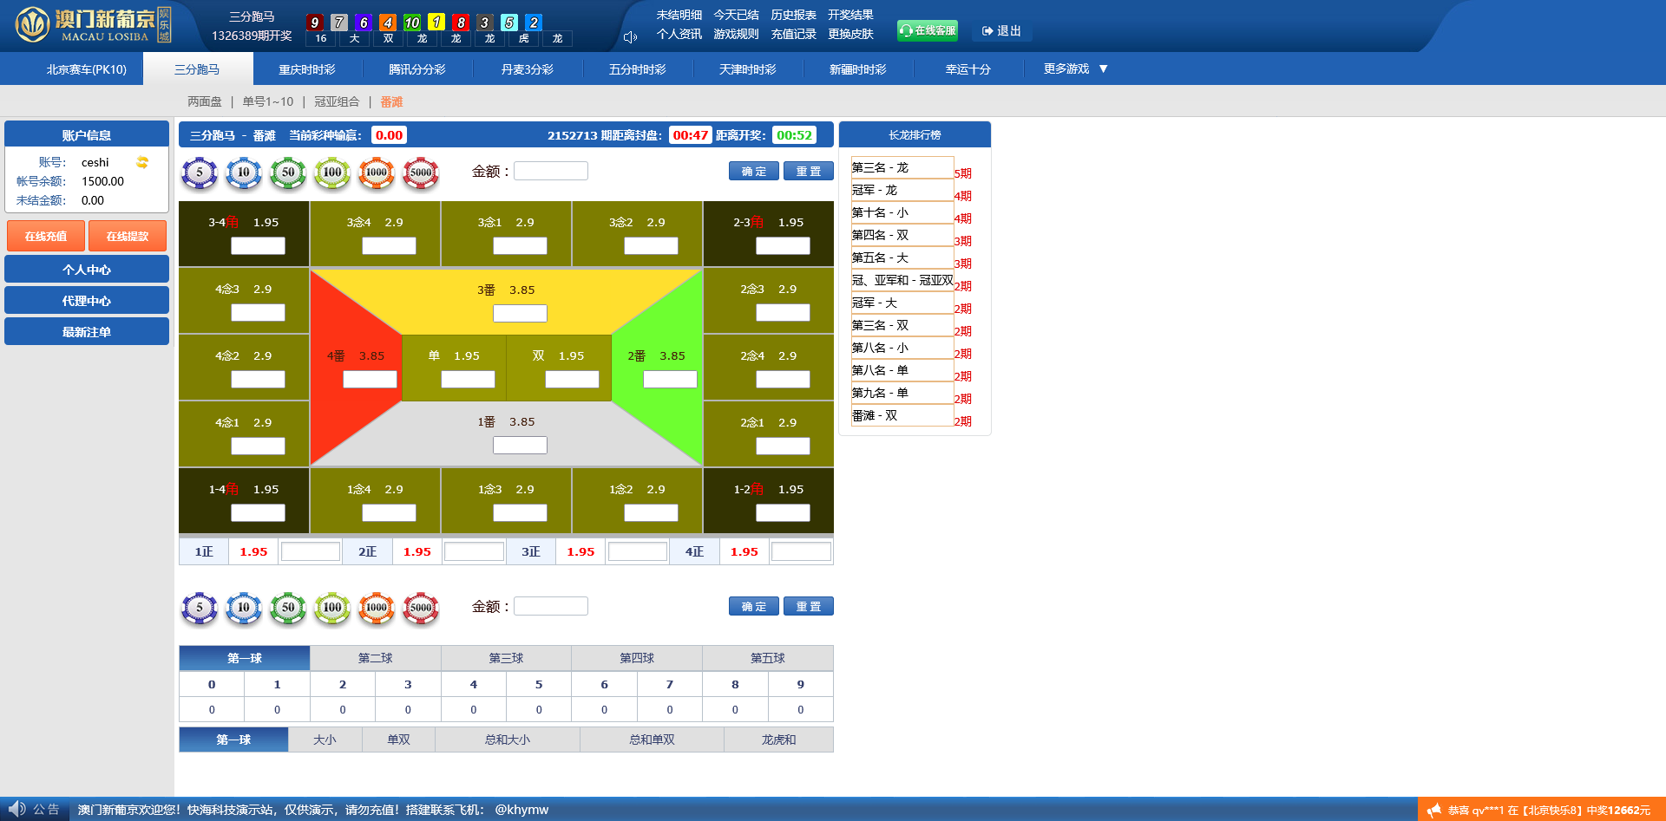
Task: Click the announcement speaker icon at bottom
Action: [x=16, y=809]
